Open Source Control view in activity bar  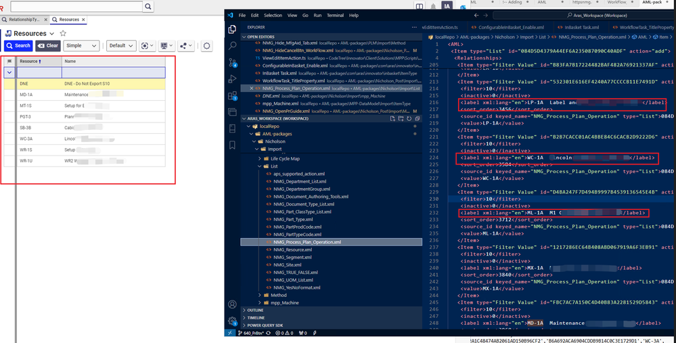(x=233, y=63)
